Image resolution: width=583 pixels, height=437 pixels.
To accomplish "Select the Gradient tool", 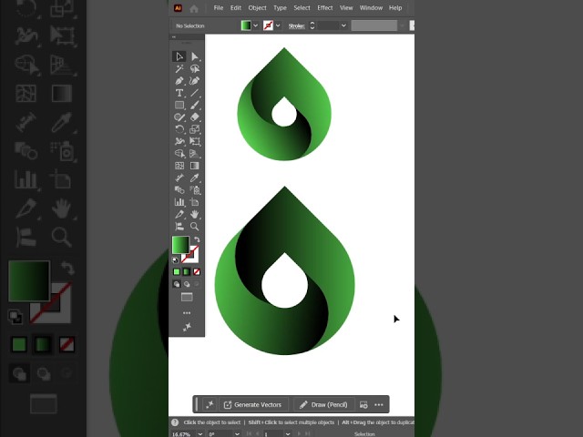I will point(194,166).
